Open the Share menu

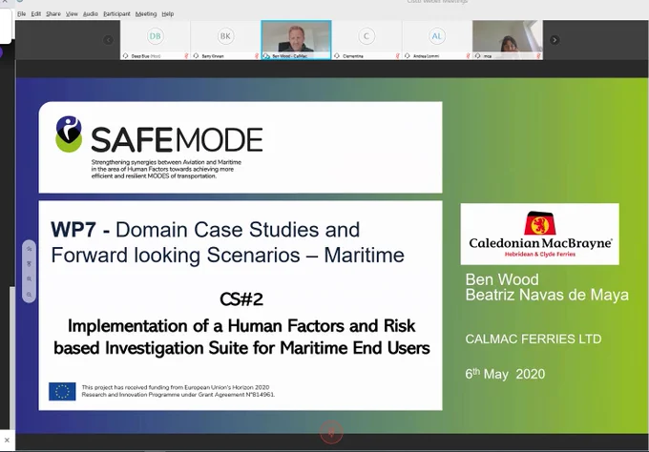click(x=53, y=13)
